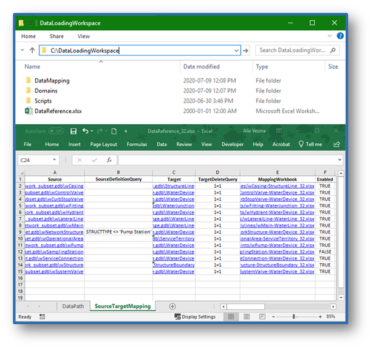Click the previous sheet navigation arrow

28,306
